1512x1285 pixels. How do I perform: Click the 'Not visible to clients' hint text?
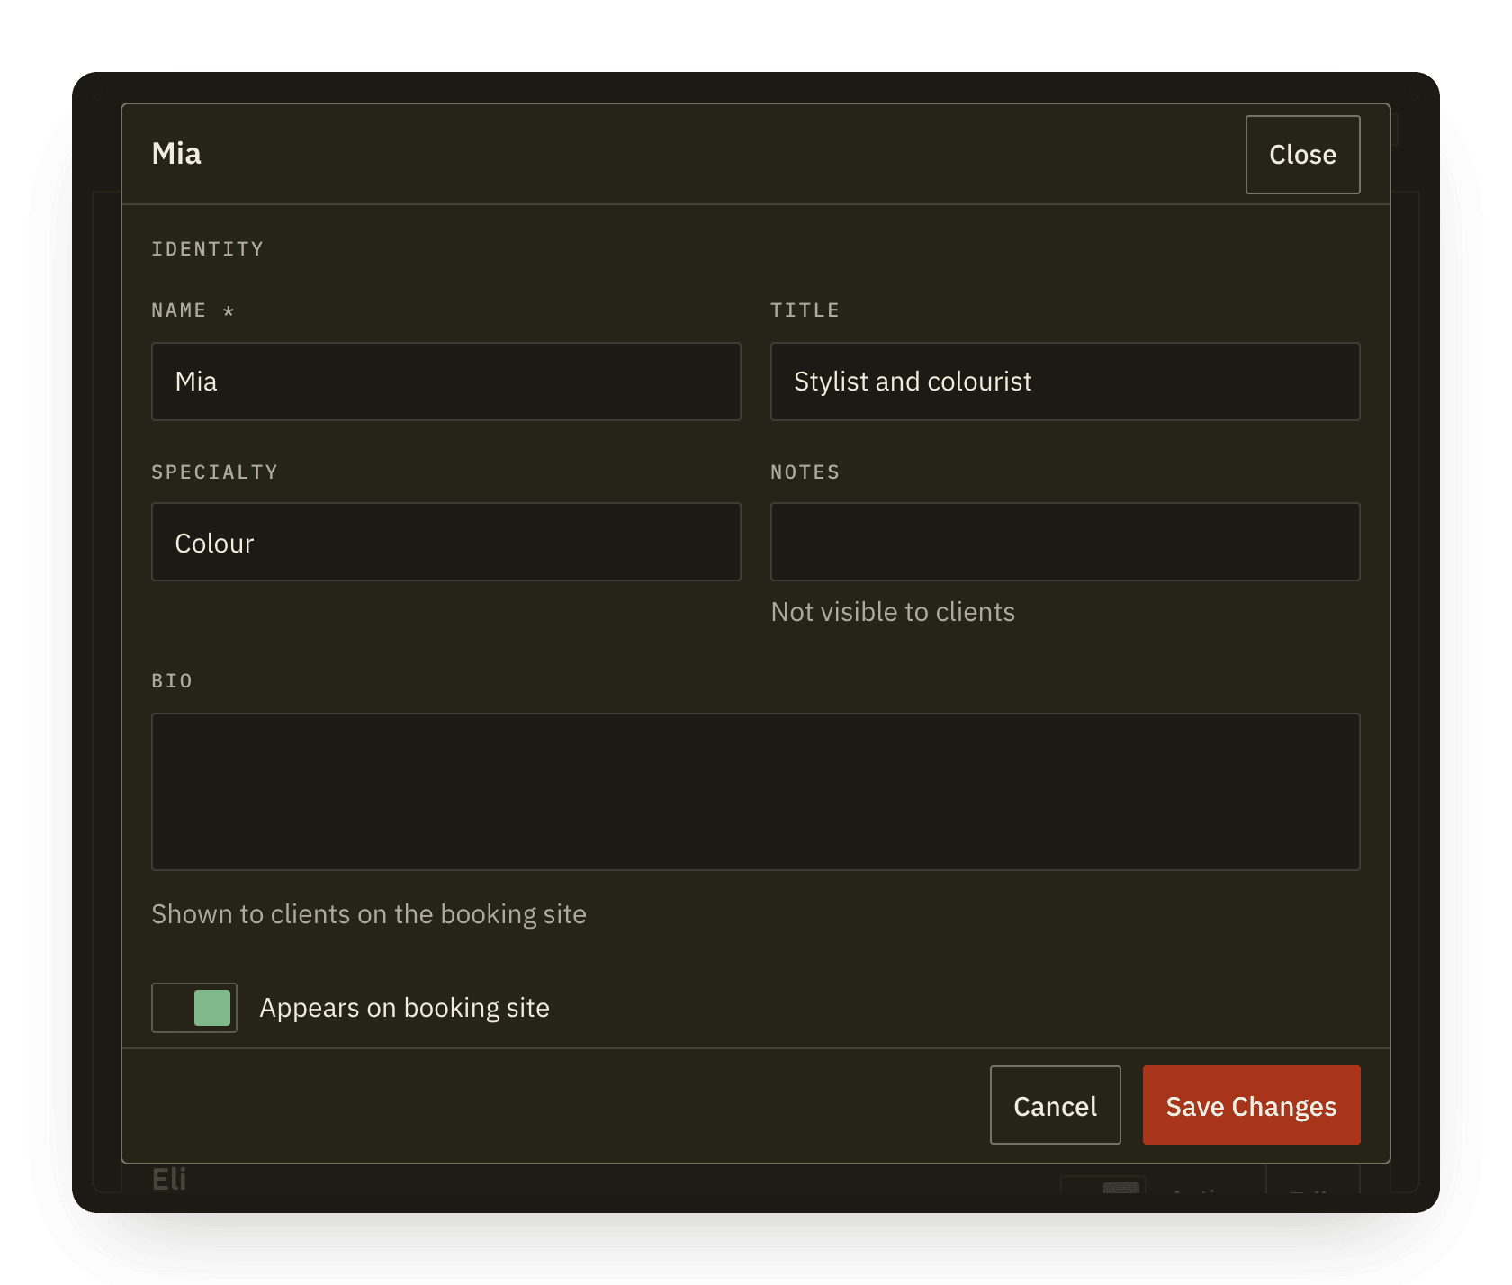tap(893, 612)
